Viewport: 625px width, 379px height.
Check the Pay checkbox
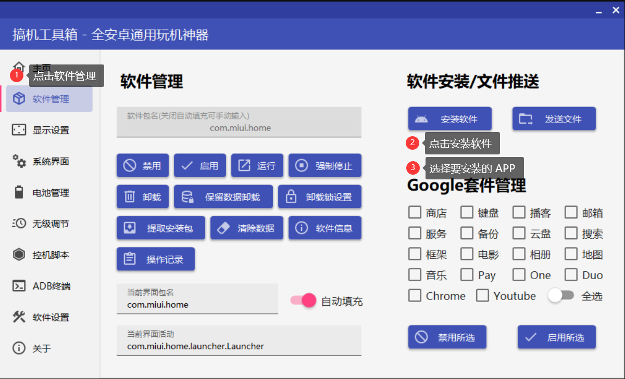point(467,275)
